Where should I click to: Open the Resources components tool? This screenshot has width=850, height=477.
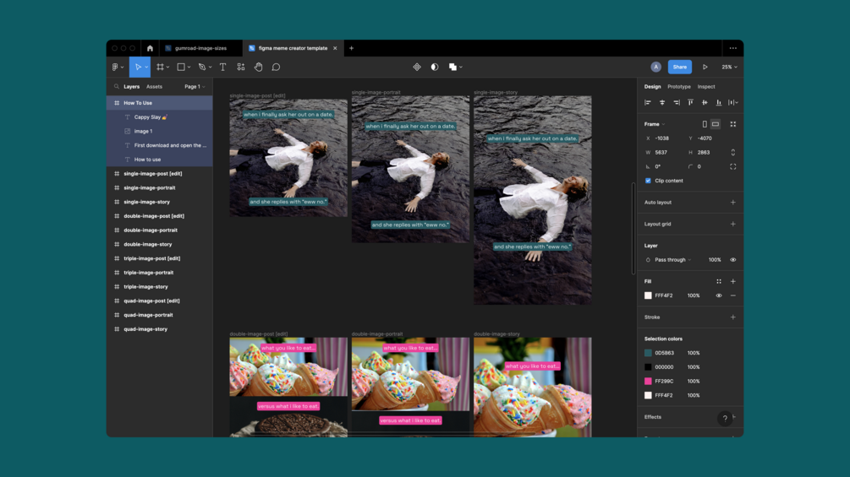tap(241, 67)
